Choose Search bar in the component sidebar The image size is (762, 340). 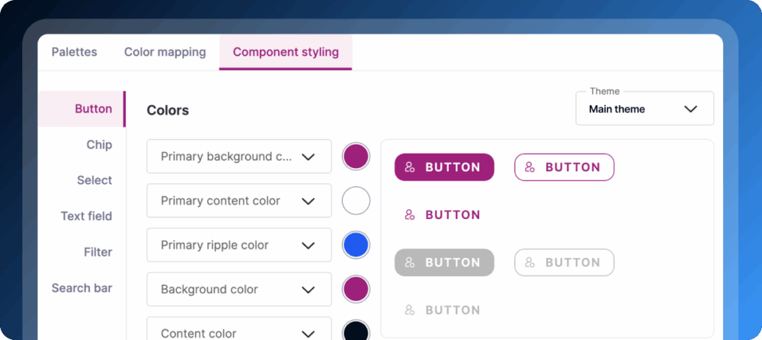(x=82, y=288)
